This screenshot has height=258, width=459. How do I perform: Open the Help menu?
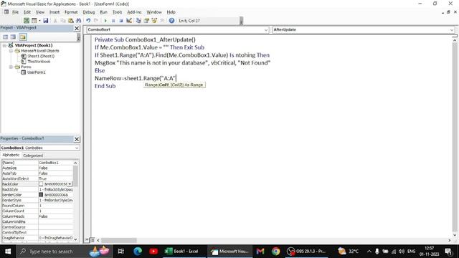(x=171, y=12)
